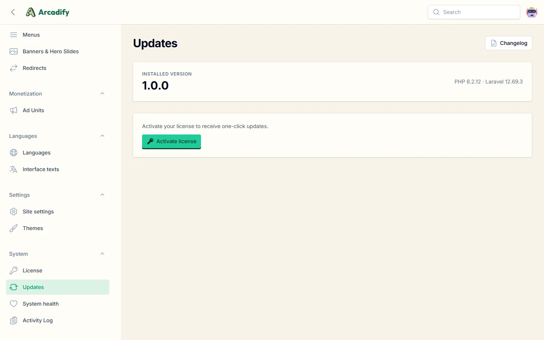This screenshot has height=340, width=544.
Task: Open the Activity Log
Action: (x=57, y=320)
